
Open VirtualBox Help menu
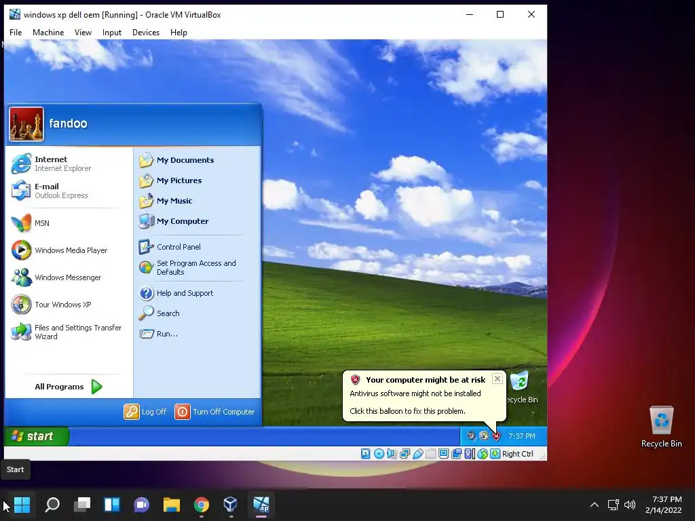click(x=179, y=33)
